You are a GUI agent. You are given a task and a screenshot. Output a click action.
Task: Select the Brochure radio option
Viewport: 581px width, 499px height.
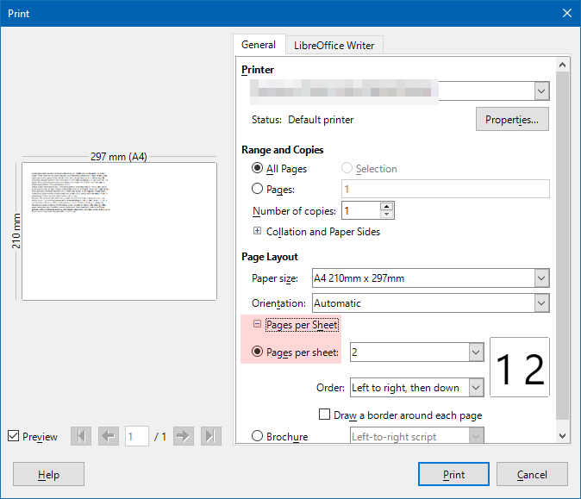[257, 437]
